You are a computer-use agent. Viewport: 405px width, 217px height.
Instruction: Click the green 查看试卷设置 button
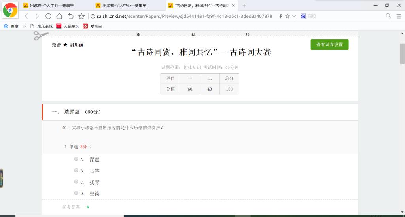click(x=329, y=45)
